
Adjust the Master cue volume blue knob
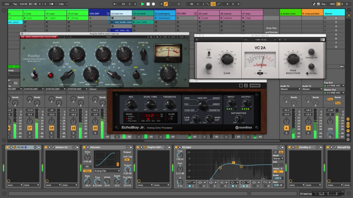(330, 135)
